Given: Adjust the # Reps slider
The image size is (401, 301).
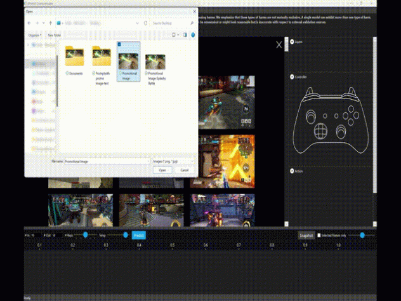Looking at the screenshot, I should click(86, 235).
